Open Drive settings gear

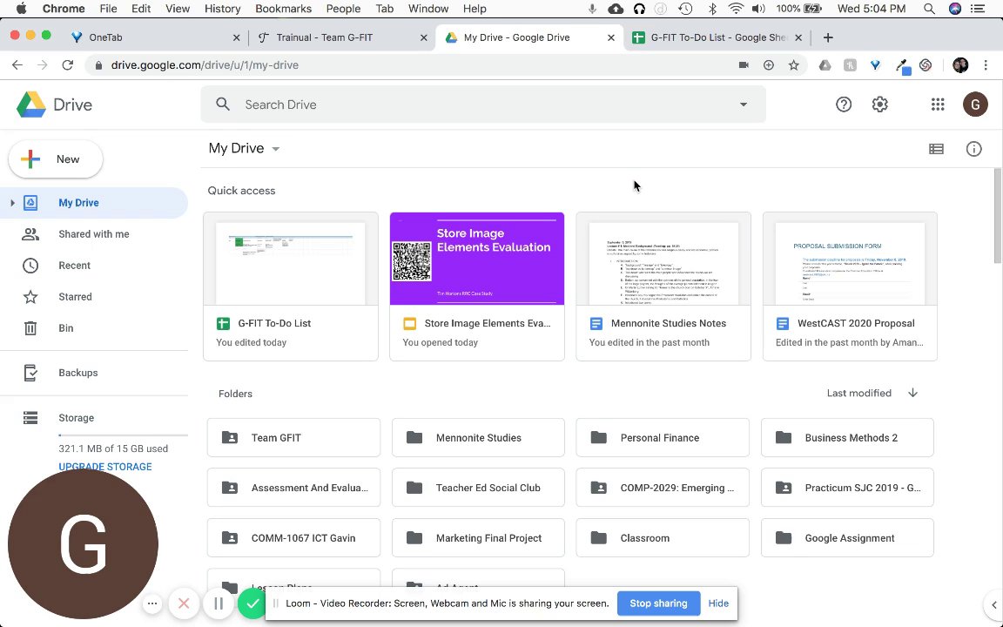pos(880,104)
